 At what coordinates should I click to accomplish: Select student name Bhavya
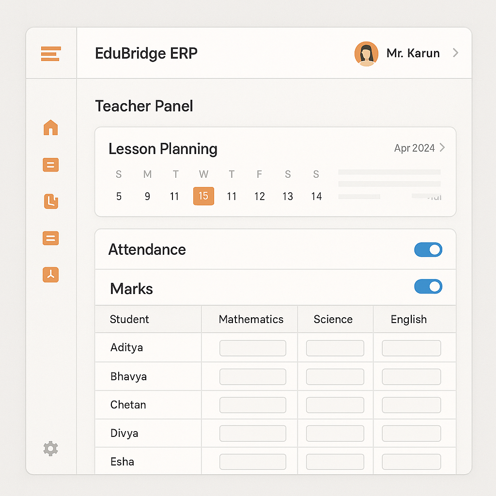[128, 376]
